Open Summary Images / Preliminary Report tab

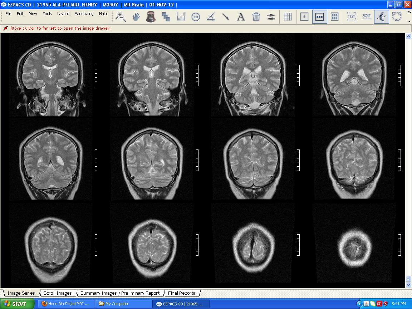click(x=120, y=293)
